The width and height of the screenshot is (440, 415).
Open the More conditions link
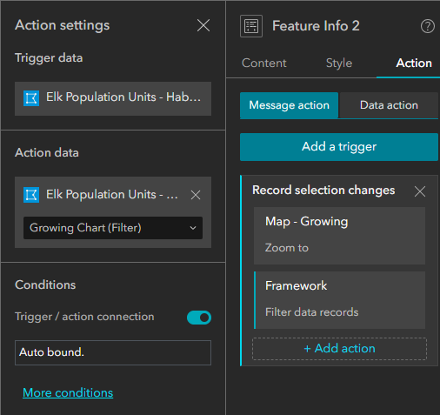coord(68,392)
